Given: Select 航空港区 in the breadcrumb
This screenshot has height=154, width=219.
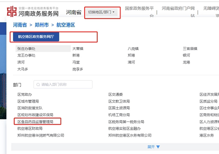Looking at the screenshot, I should pyautogui.click(x=65, y=25).
